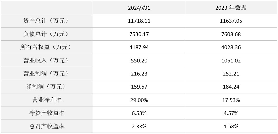The width and height of the screenshot is (278, 134).
Task: Click the 净资产收益率 row label
Action: 47,113
